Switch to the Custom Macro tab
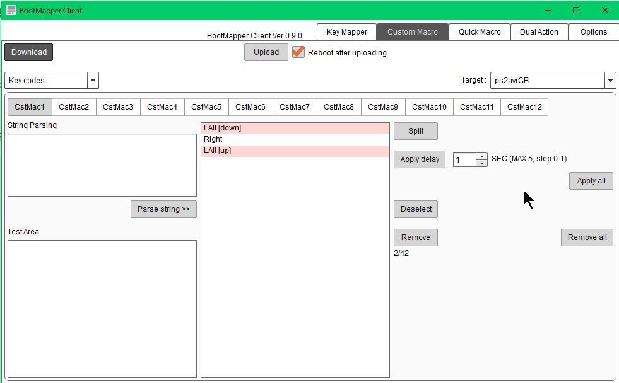Screen dimensions: 619x383 point(413,32)
